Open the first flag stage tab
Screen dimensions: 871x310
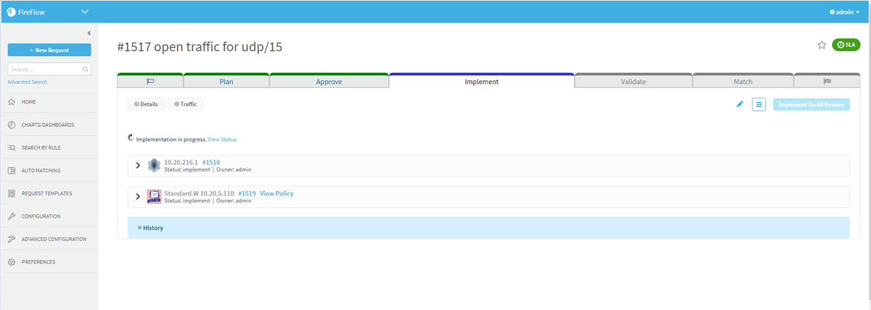click(x=150, y=82)
